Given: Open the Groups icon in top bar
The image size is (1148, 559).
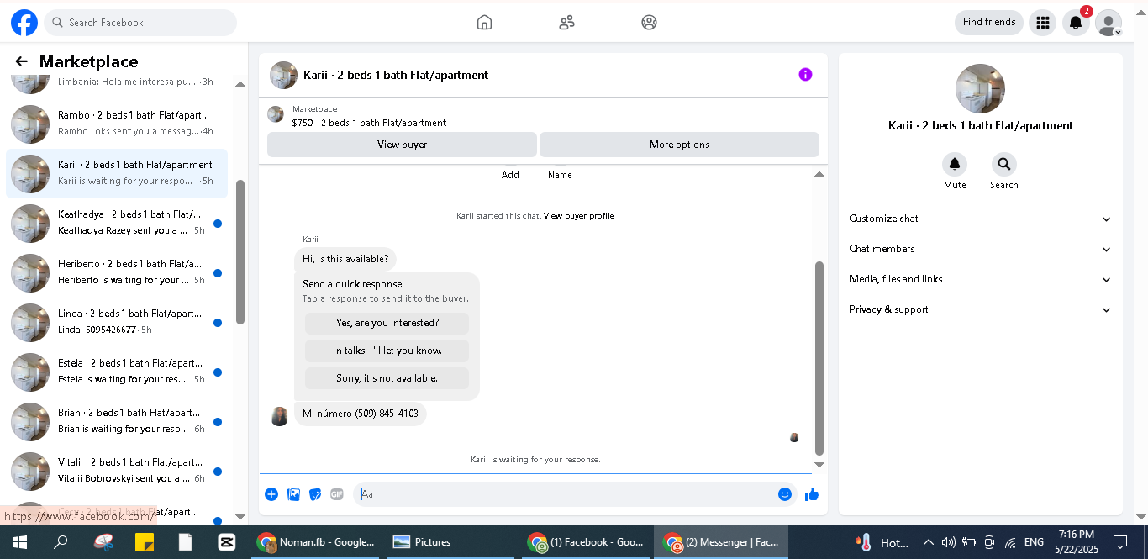Looking at the screenshot, I should [x=649, y=23].
